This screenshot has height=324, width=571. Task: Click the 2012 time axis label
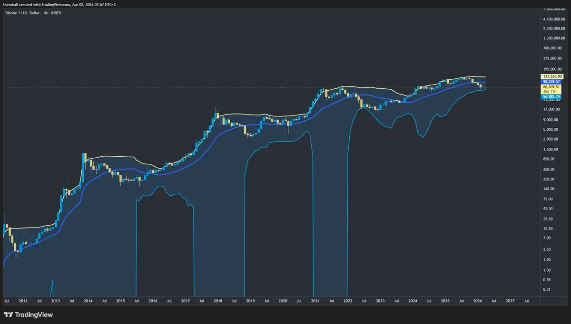[23, 301]
